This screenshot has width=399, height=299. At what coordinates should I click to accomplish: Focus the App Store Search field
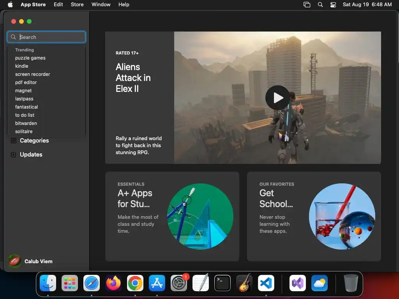46,37
